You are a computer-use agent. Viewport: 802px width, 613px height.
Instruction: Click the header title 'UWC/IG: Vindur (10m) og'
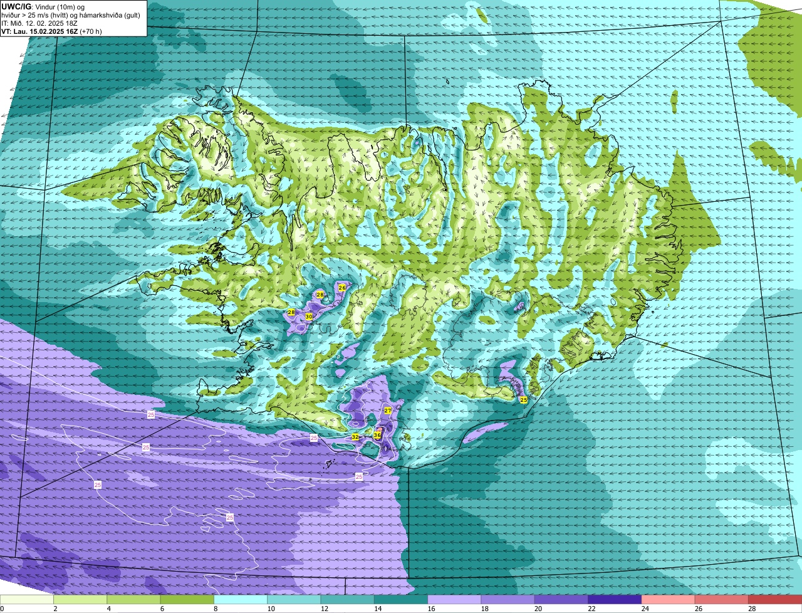(x=43, y=6)
